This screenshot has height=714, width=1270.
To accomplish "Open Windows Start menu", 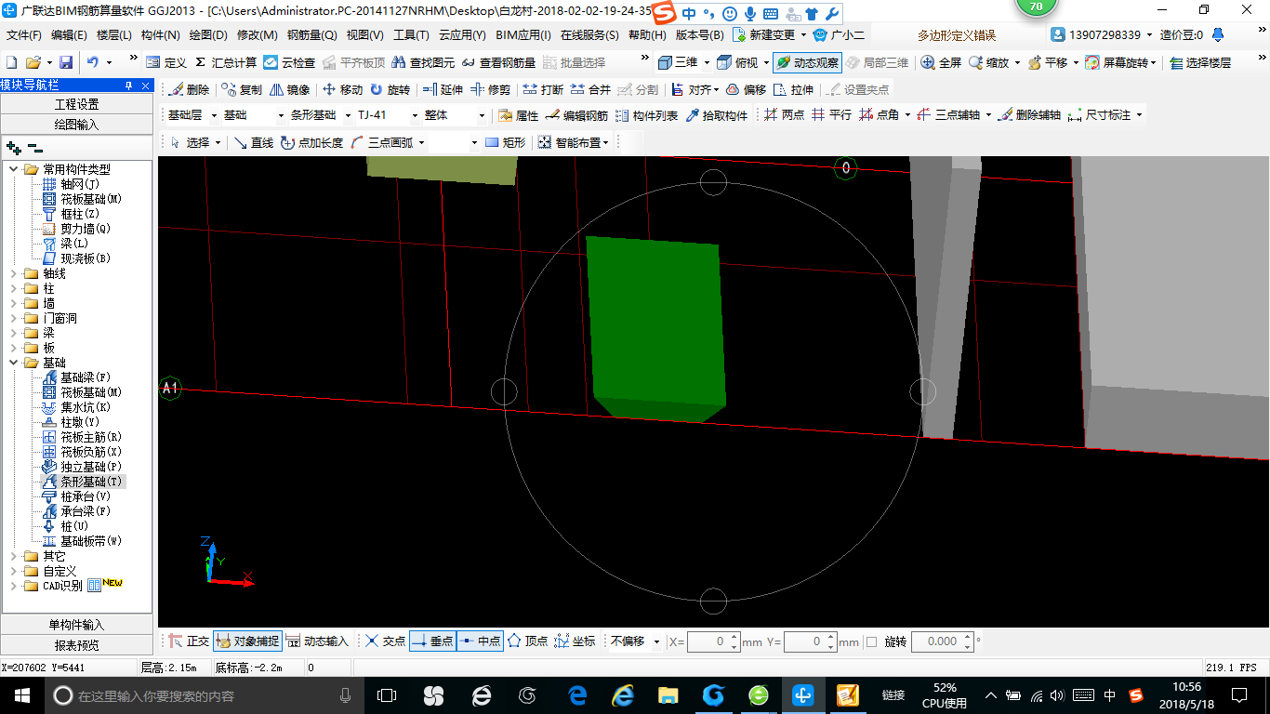I will (x=22, y=695).
